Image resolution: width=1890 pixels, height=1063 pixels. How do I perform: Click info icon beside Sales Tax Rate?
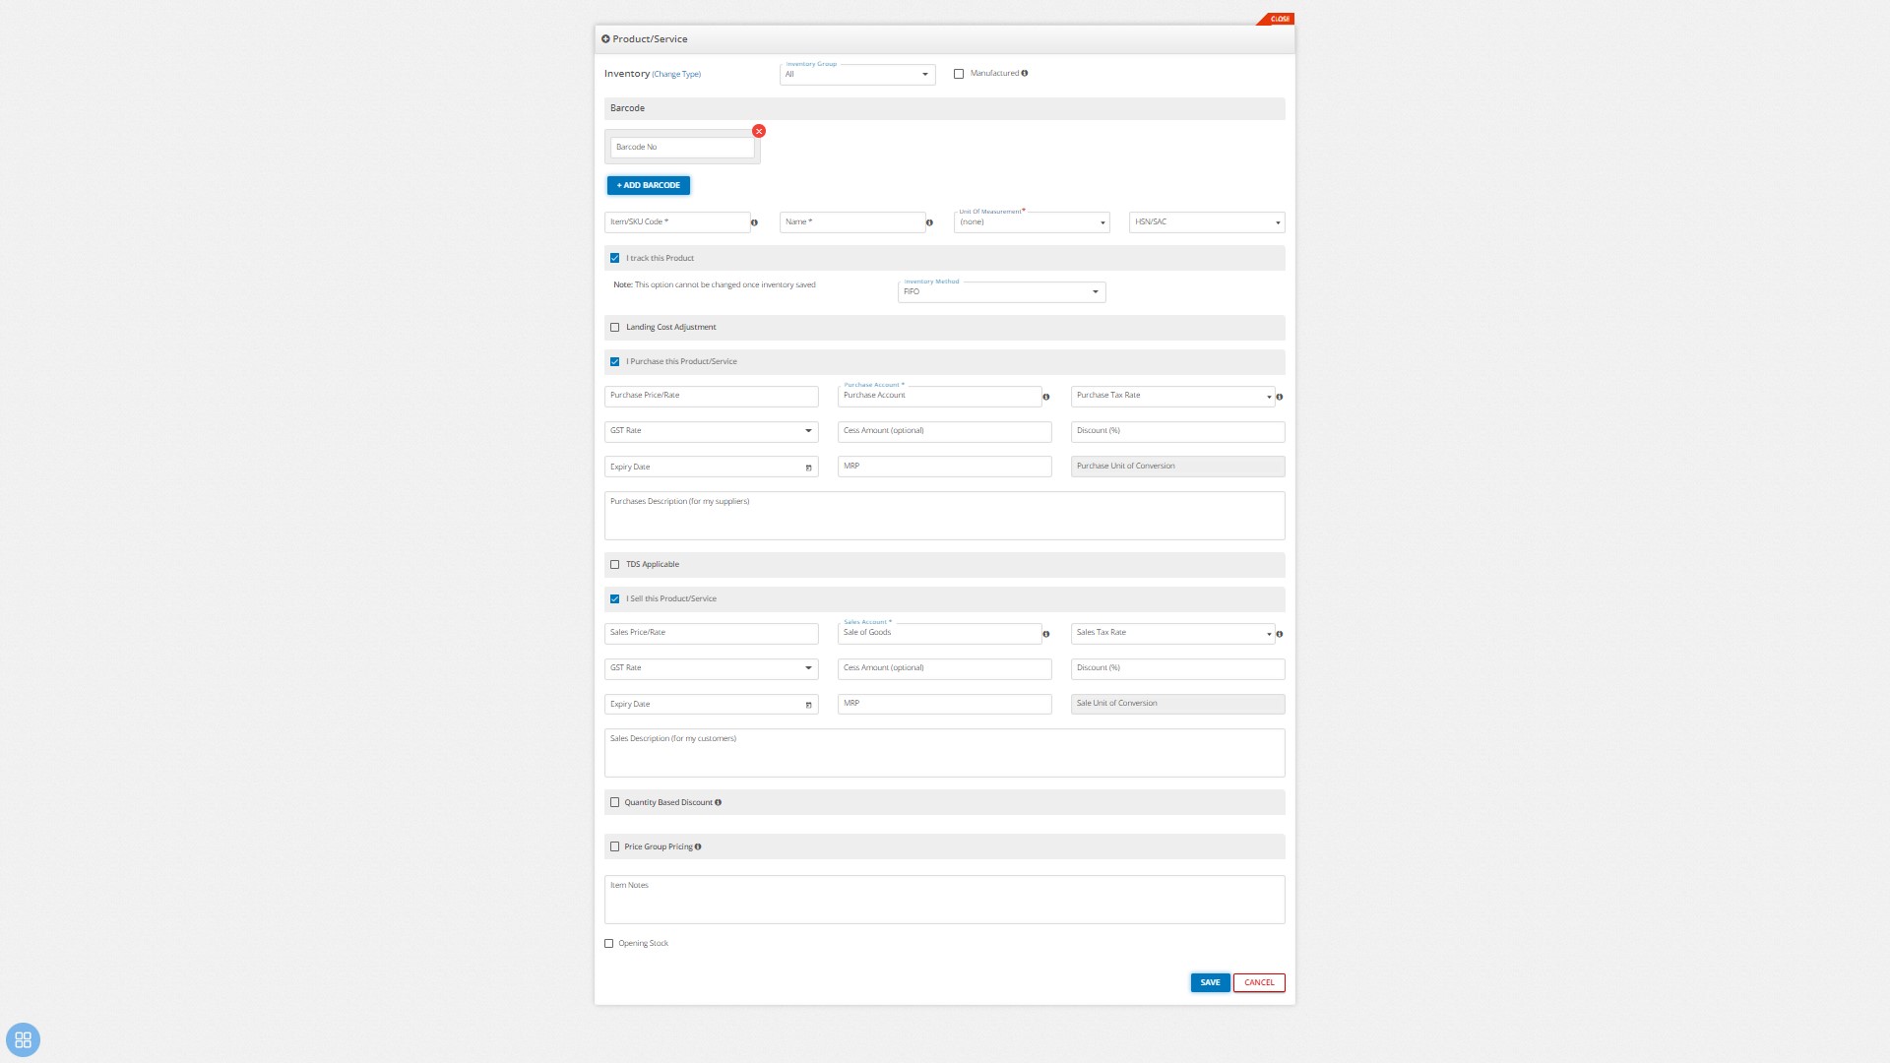(x=1280, y=635)
